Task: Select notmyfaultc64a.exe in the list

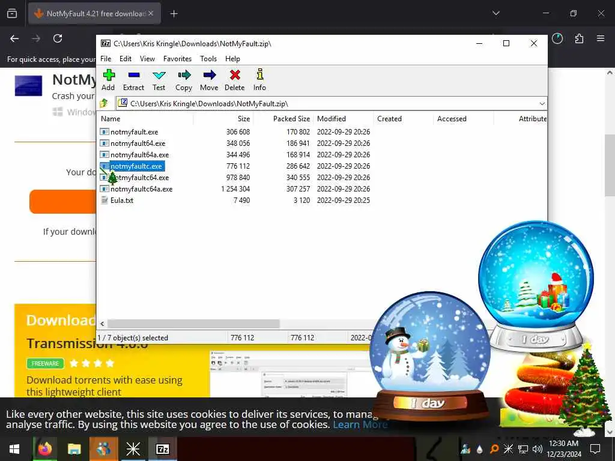Action: 141,189
